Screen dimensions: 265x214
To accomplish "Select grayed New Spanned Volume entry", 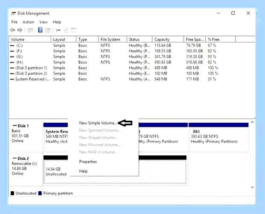I will tap(100, 130).
